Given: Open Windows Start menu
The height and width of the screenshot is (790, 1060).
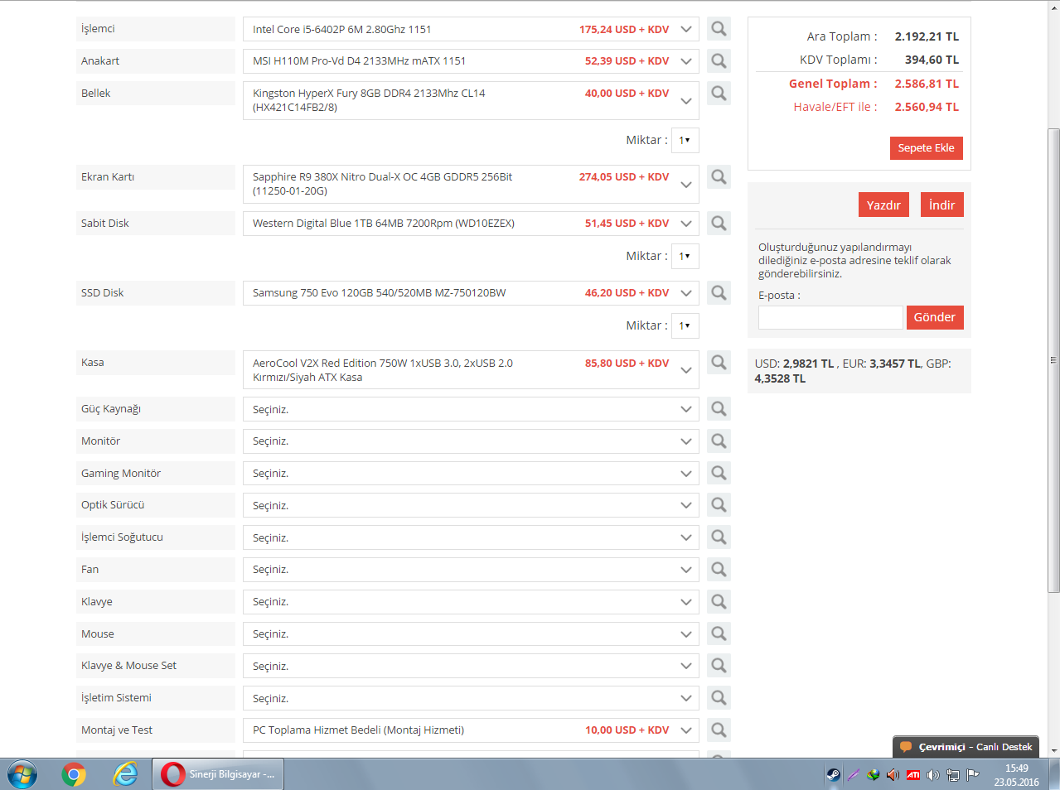Looking at the screenshot, I should (22, 775).
